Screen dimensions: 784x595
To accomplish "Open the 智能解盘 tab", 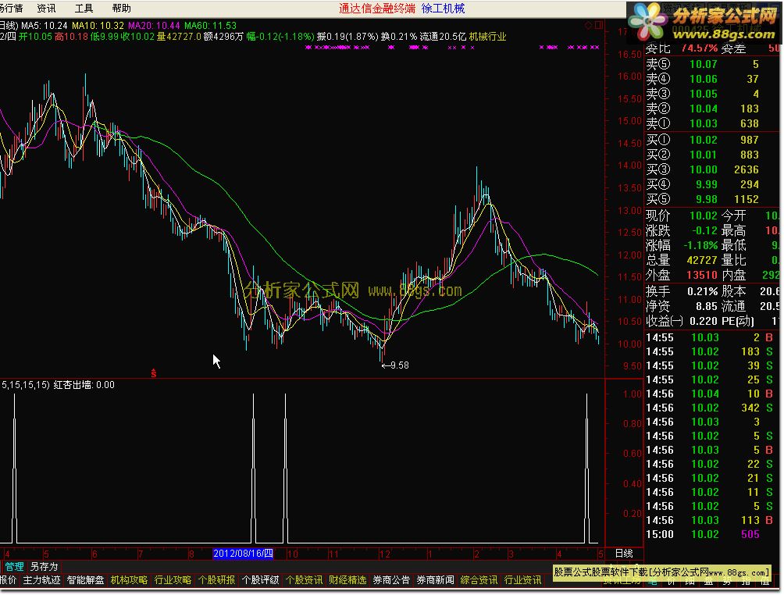I will 85,580.
